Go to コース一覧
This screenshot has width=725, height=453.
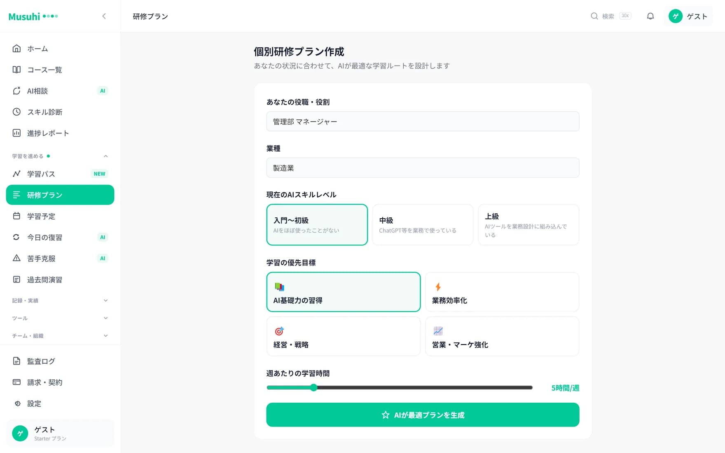60,70
